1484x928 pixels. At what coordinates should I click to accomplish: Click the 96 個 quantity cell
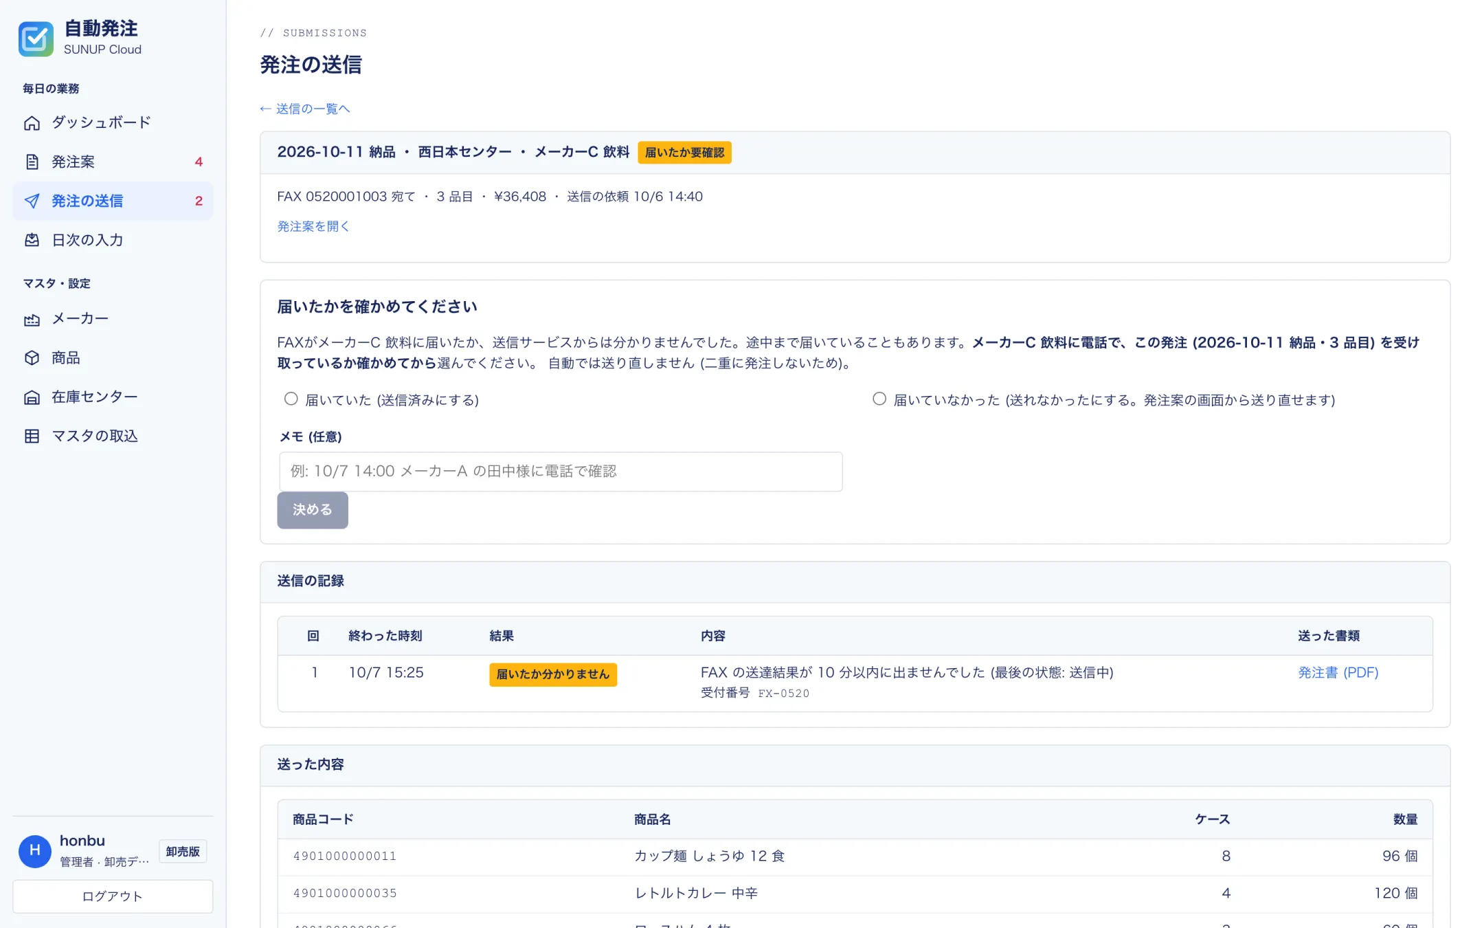click(1400, 857)
